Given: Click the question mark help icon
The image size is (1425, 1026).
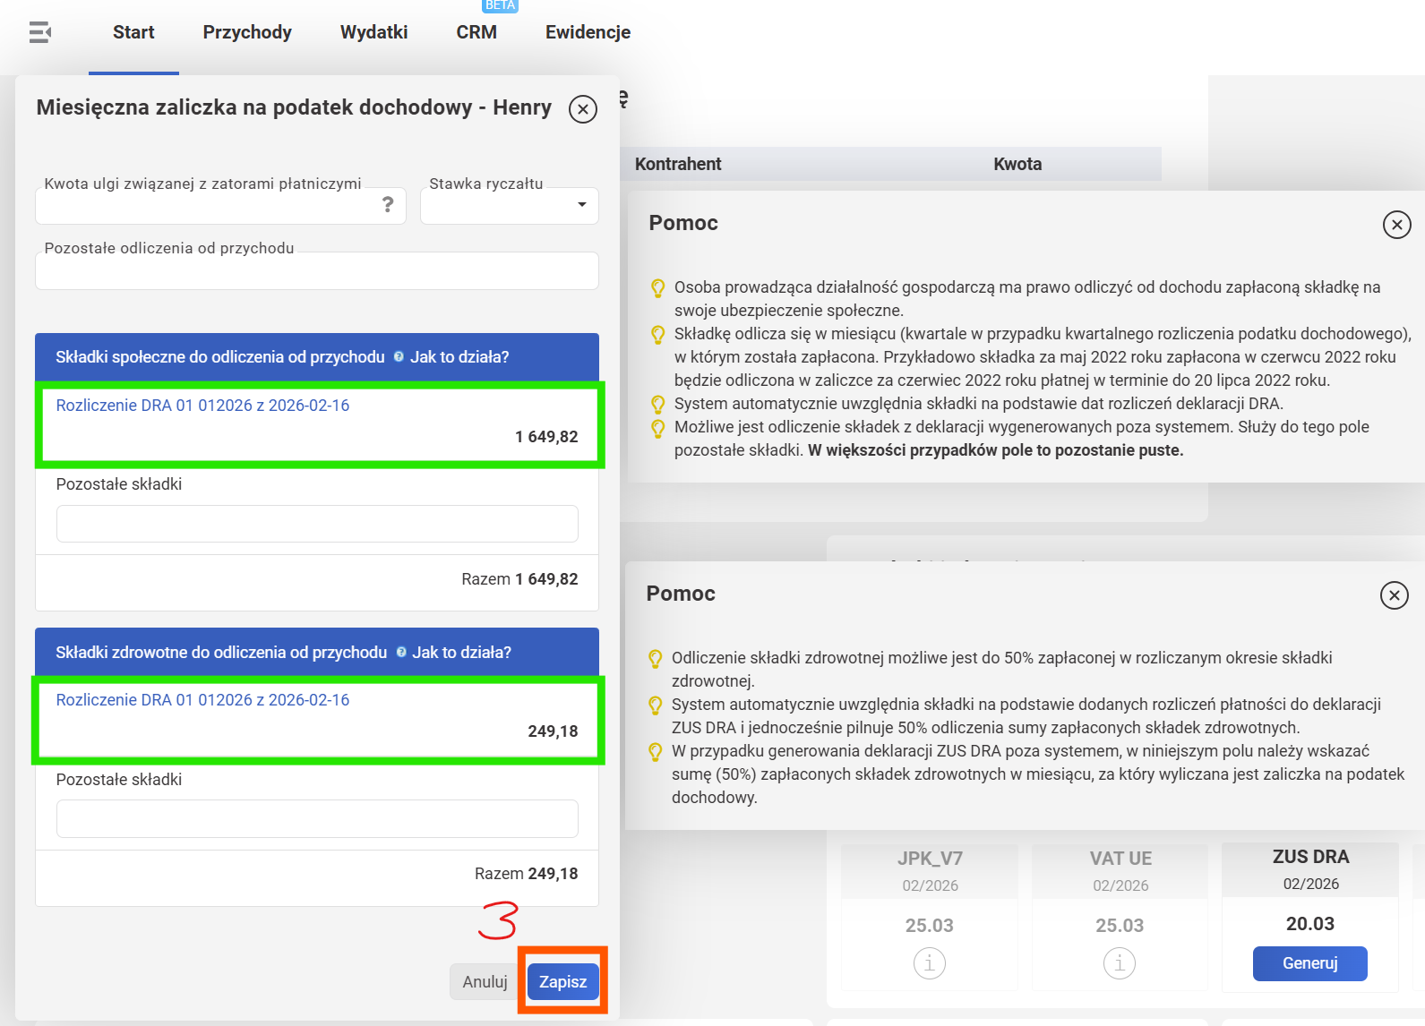Looking at the screenshot, I should coord(388,205).
